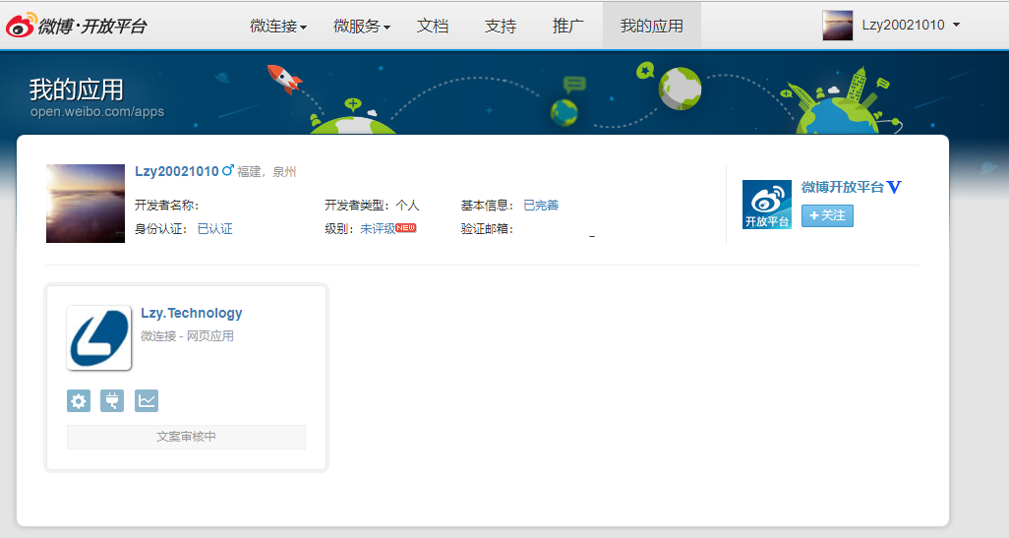
Task: Select the 我的应用 tab
Action: [651, 26]
